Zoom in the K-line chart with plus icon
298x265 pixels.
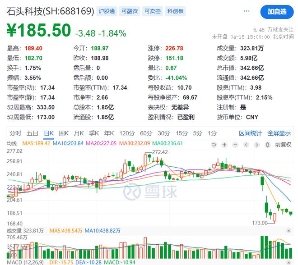tap(224, 145)
